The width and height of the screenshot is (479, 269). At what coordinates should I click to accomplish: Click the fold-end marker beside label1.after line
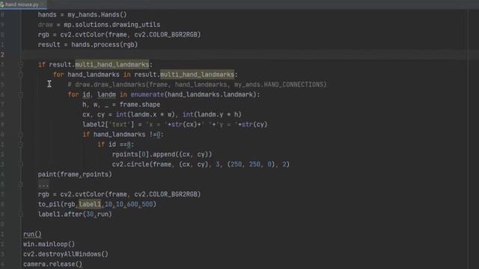21,214
